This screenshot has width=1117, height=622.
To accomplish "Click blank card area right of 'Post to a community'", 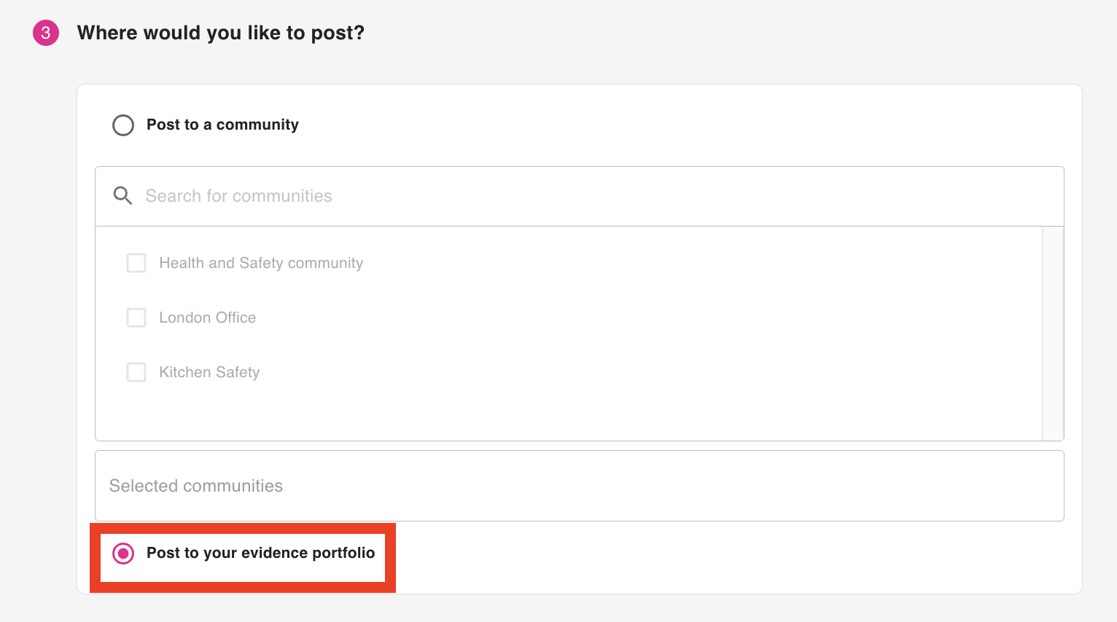I will [x=656, y=125].
